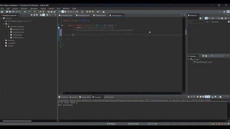Click Open Perspective icon
Viewport: 230px width, 129px height.
click(x=224, y=12)
